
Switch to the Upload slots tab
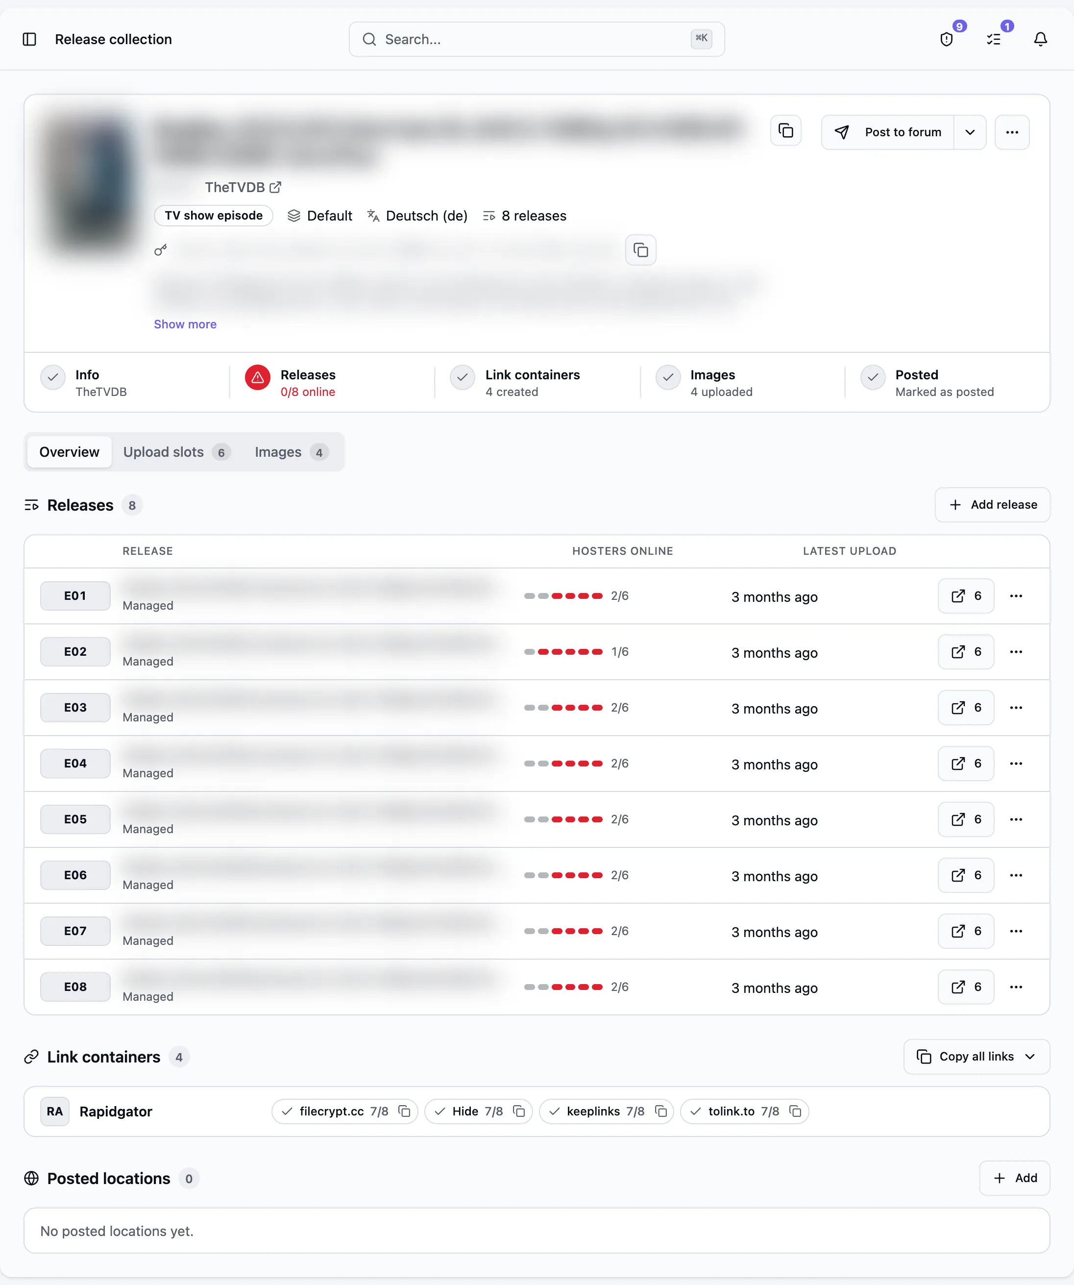point(177,452)
